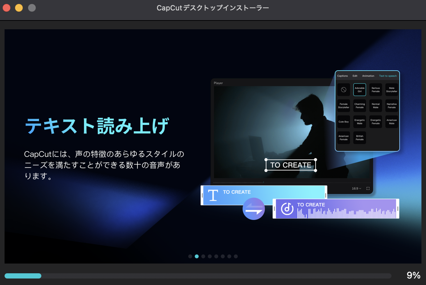Select the Male Storyteller voice tile

coord(392,90)
